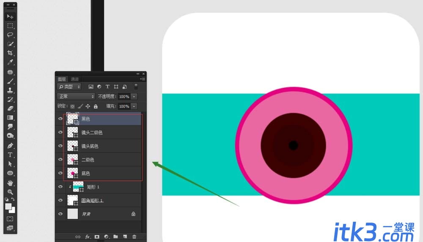Filter layers by type layers
This screenshot has height=242, width=423.
(x=107, y=87)
